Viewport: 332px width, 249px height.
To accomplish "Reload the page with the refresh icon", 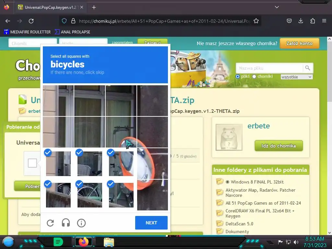I will tap(31, 21).
